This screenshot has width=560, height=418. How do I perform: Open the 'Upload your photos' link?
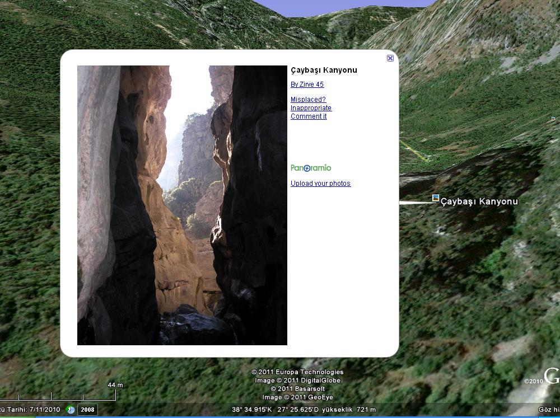click(x=320, y=184)
